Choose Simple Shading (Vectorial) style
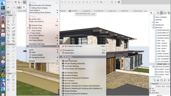Image resolution: width=171 pixels, height=96 pixels. click(x=83, y=63)
